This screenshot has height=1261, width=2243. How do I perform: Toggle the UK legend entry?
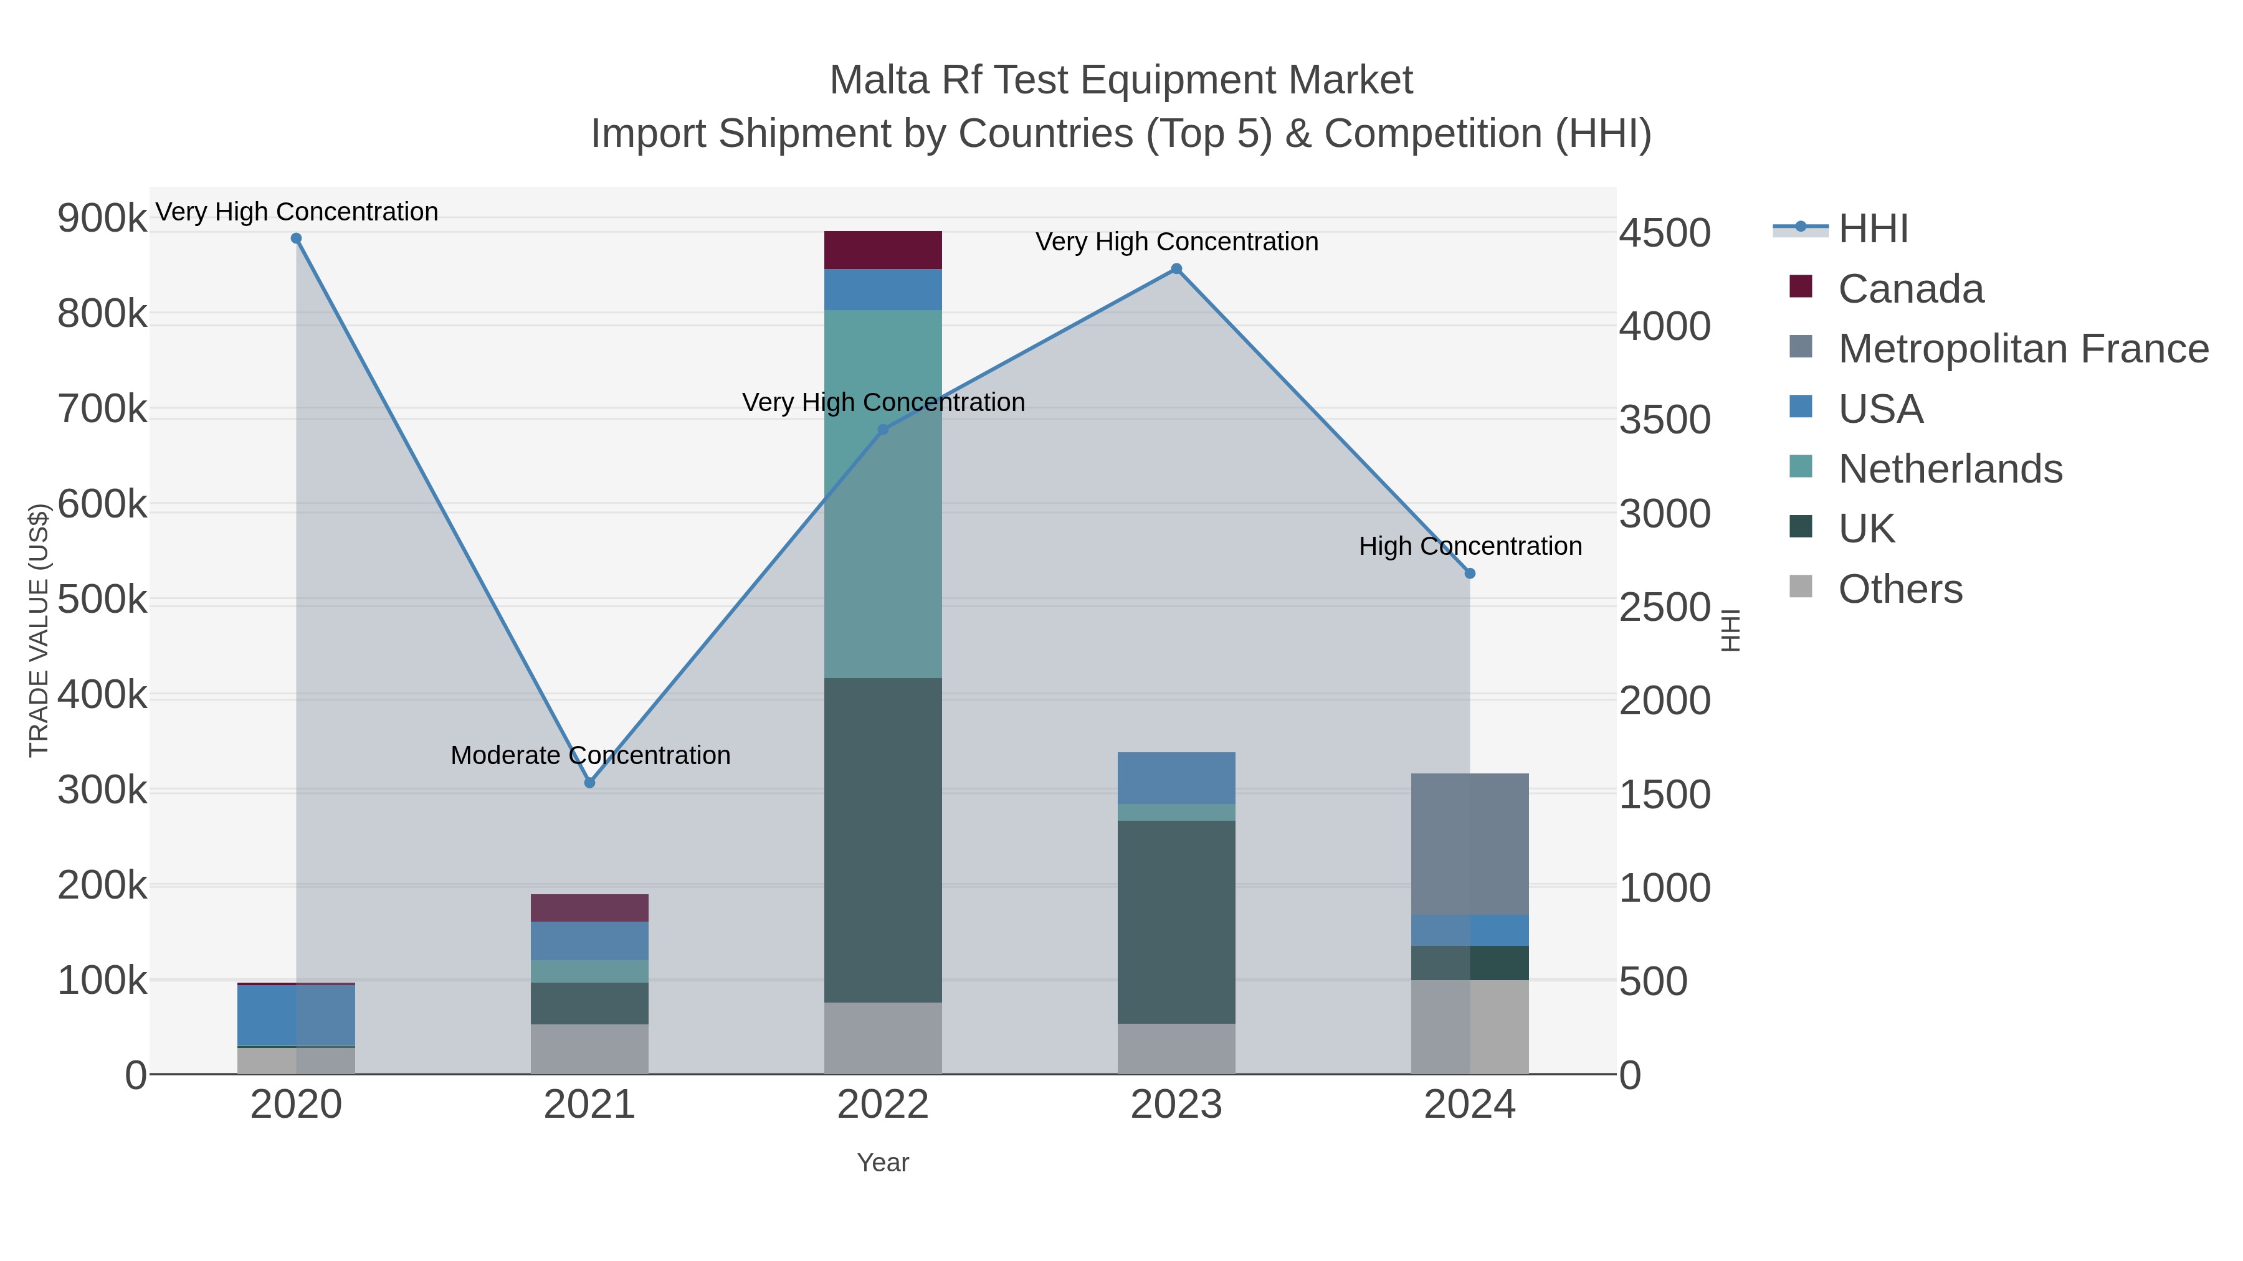click(x=1842, y=528)
